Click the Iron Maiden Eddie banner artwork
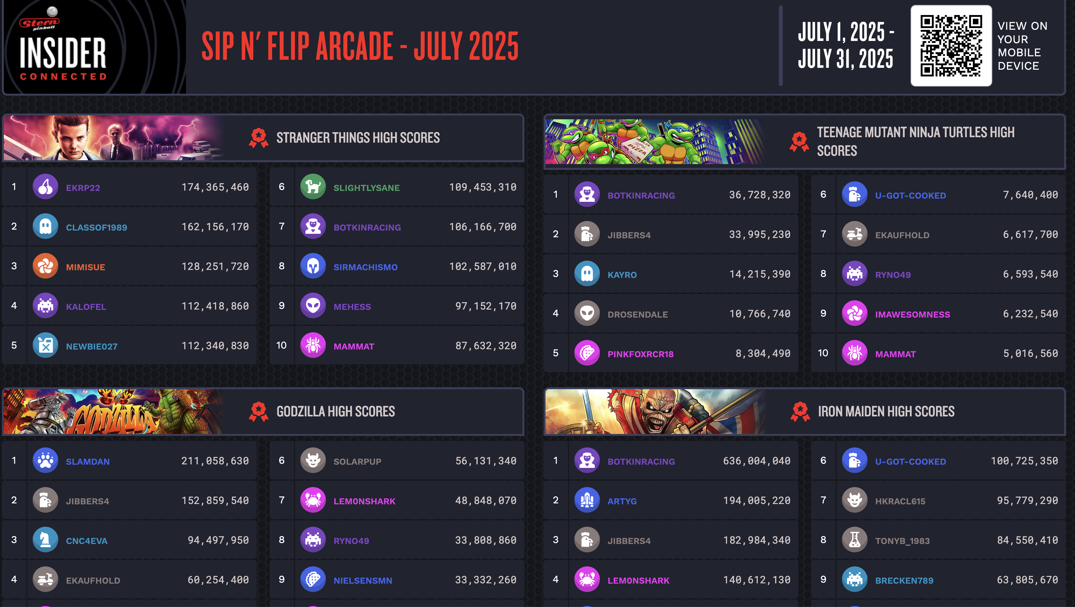 click(x=654, y=412)
